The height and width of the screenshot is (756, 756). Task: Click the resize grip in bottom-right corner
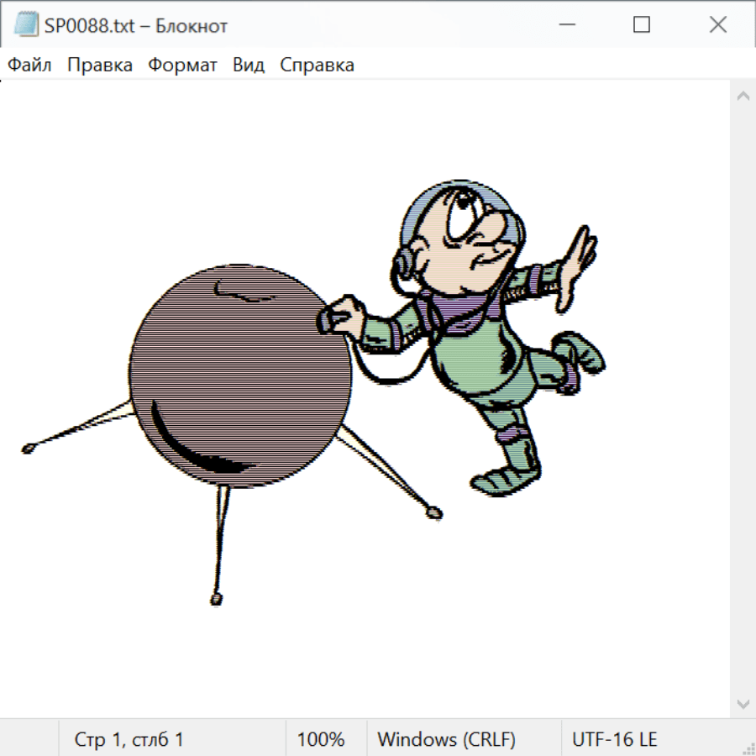[x=748, y=748]
